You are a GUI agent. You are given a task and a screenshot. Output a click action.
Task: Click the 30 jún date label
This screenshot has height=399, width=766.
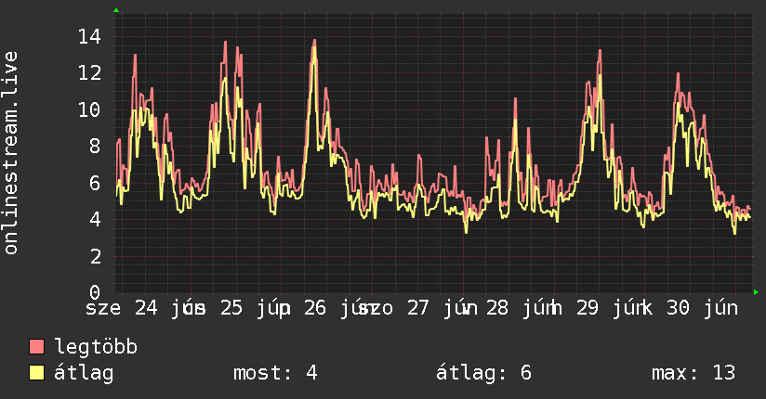pos(702,308)
